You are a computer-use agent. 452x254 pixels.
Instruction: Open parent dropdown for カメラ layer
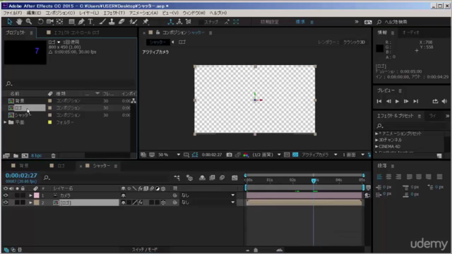(208, 195)
